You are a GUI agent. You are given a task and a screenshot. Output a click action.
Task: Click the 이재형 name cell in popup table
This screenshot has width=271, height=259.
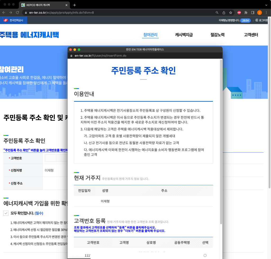105,201
